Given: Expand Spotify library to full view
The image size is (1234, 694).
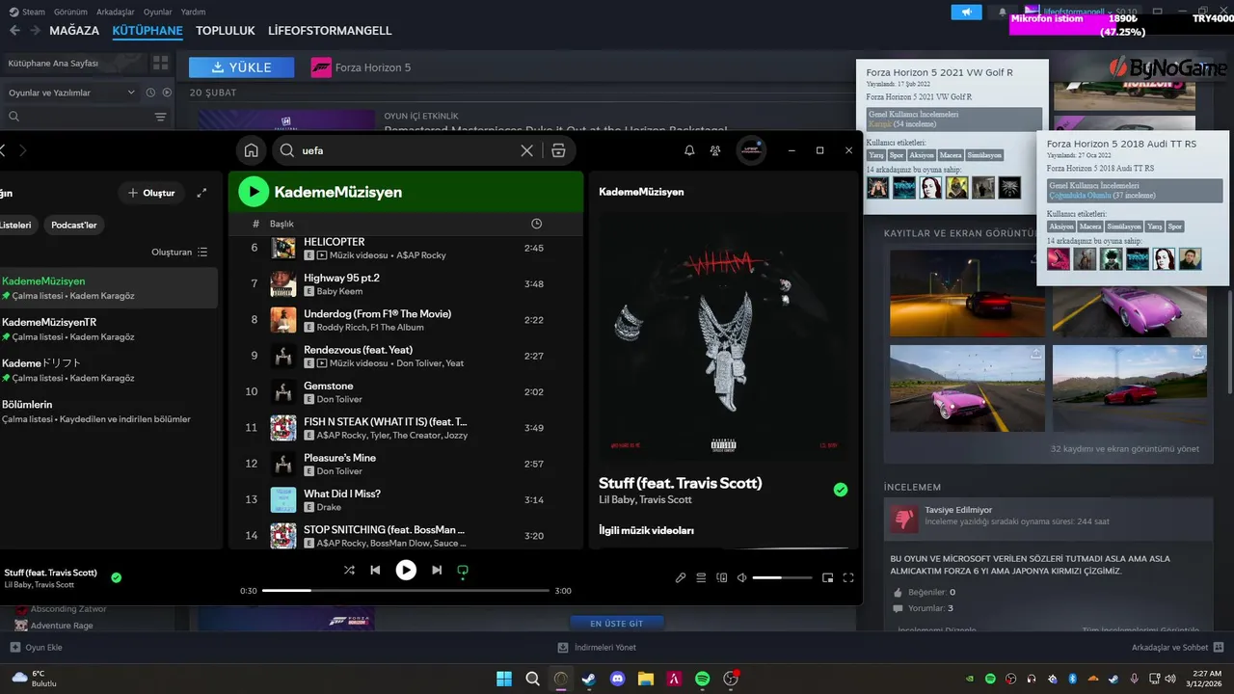Looking at the screenshot, I should point(201,193).
